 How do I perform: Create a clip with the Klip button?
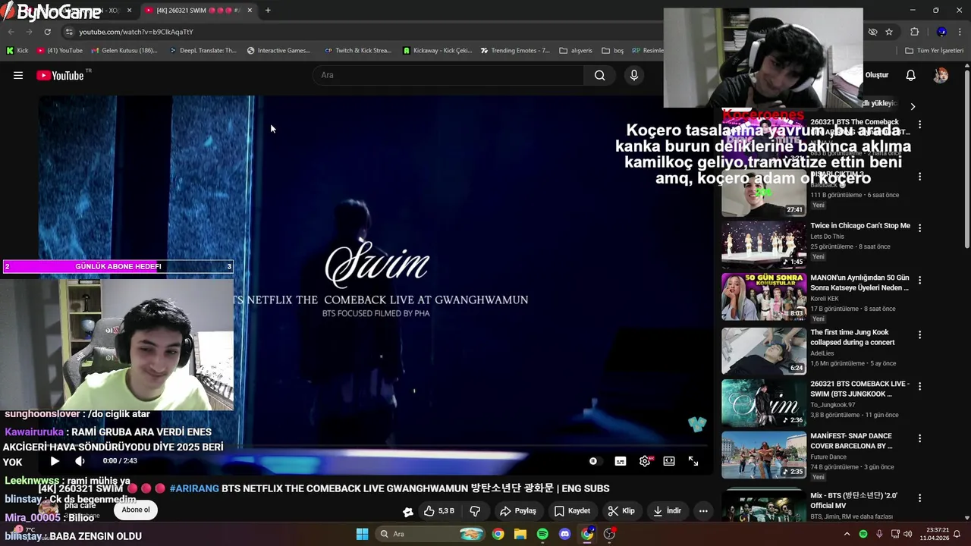click(621, 511)
